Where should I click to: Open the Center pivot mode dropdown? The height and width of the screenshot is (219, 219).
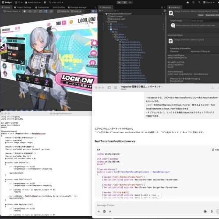(63, 11)
